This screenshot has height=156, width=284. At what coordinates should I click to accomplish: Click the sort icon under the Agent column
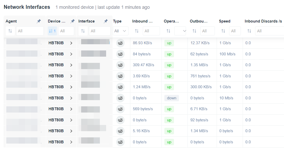click(x=10, y=31)
